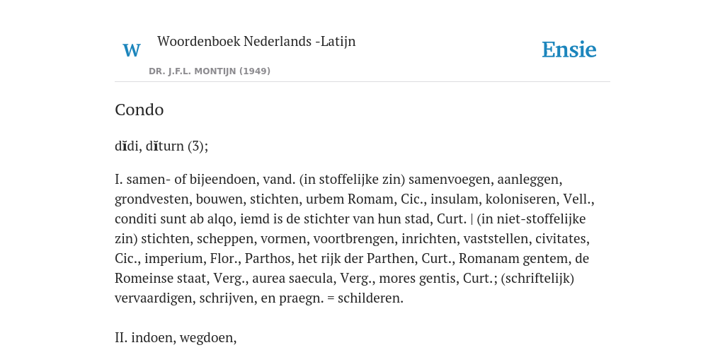Click the line II. indoen, wegdoen

[176, 338]
